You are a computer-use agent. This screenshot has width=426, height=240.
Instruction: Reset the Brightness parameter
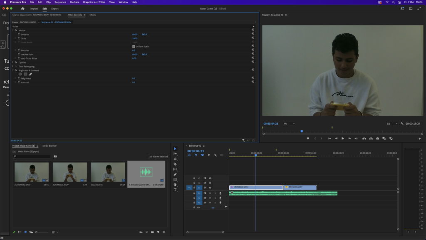click(x=253, y=78)
